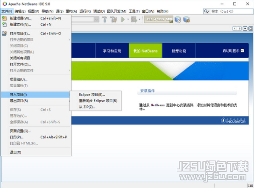
Task: Open the 工具(T) menu
Action: pos(134,11)
